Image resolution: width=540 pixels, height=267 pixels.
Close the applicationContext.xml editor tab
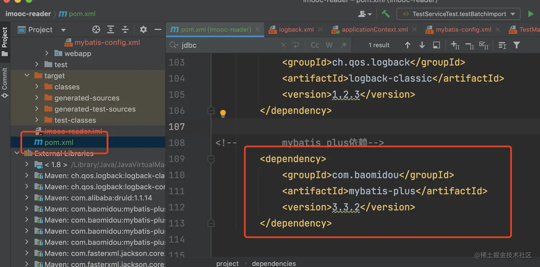click(x=415, y=30)
